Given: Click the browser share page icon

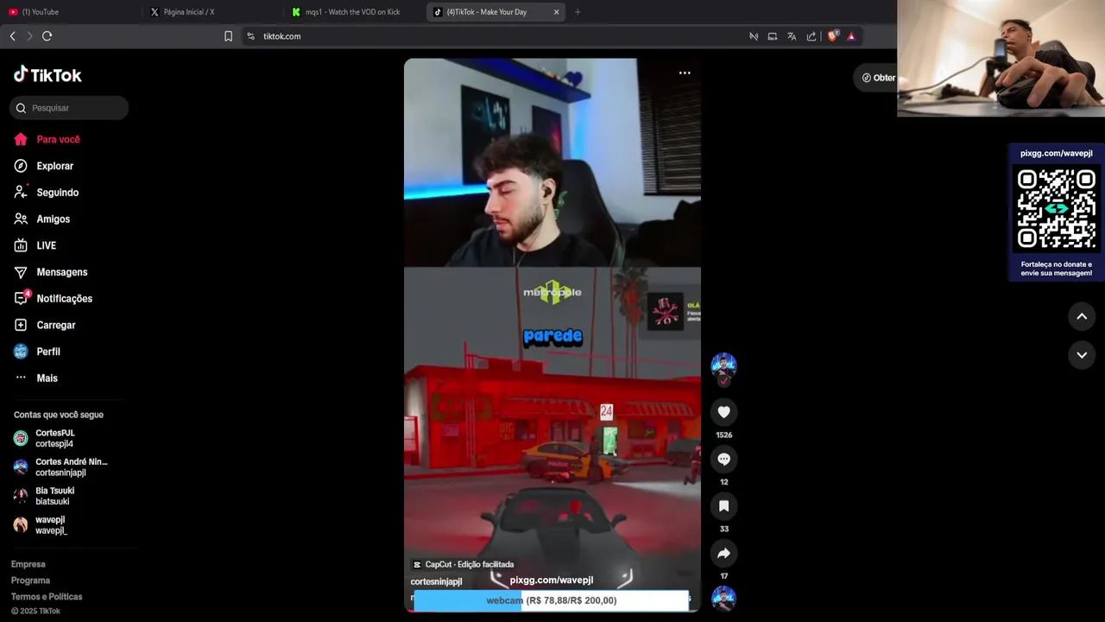Looking at the screenshot, I should [811, 36].
